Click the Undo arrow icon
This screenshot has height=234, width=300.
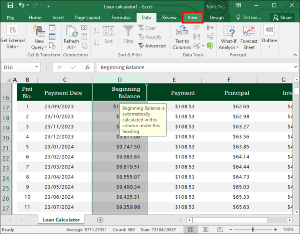click(21, 5)
